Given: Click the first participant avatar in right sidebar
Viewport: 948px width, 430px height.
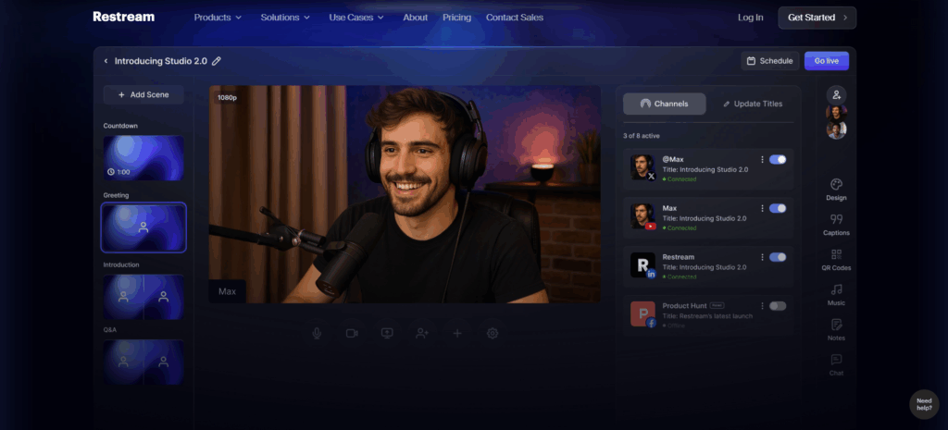Looking at the screenshot, I should (837, 112).
